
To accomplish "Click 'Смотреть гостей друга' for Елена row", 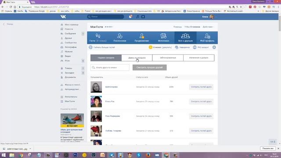I will point(201,101).
